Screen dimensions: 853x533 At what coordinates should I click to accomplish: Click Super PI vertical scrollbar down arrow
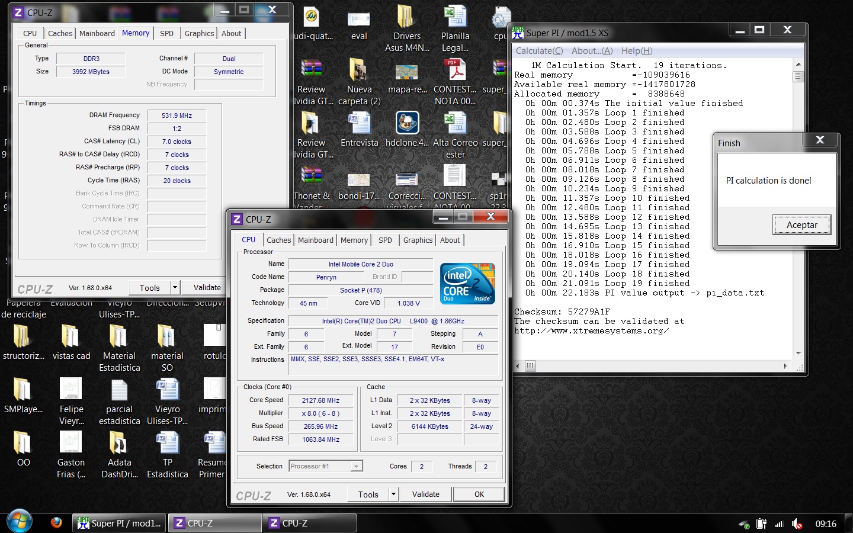point(798,354)
